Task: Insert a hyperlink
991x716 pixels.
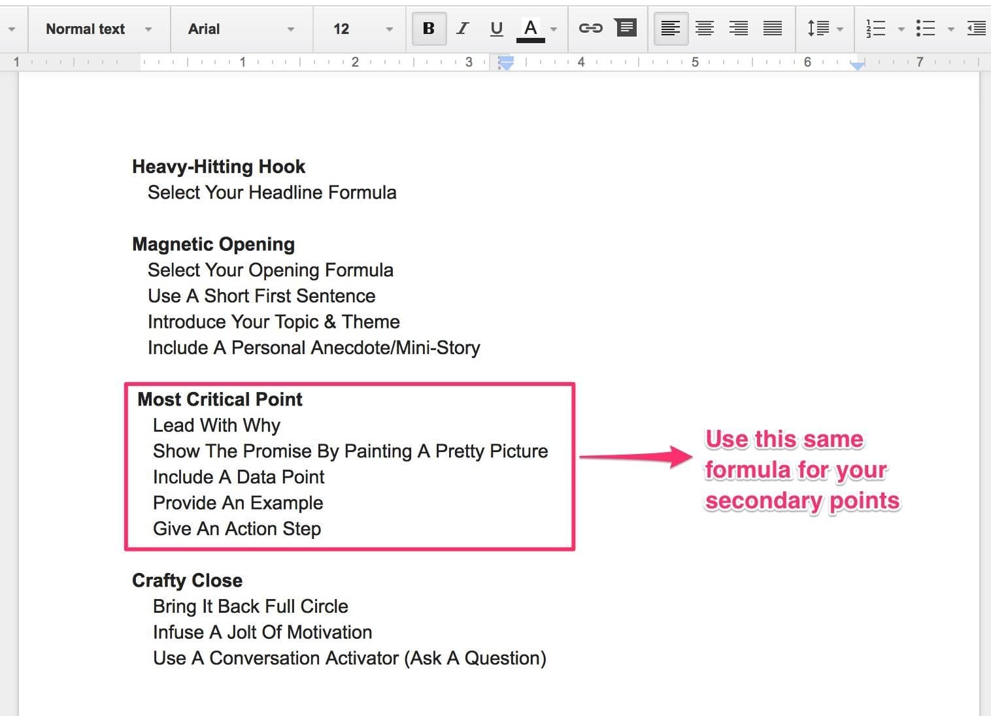Action: (590, 28)
